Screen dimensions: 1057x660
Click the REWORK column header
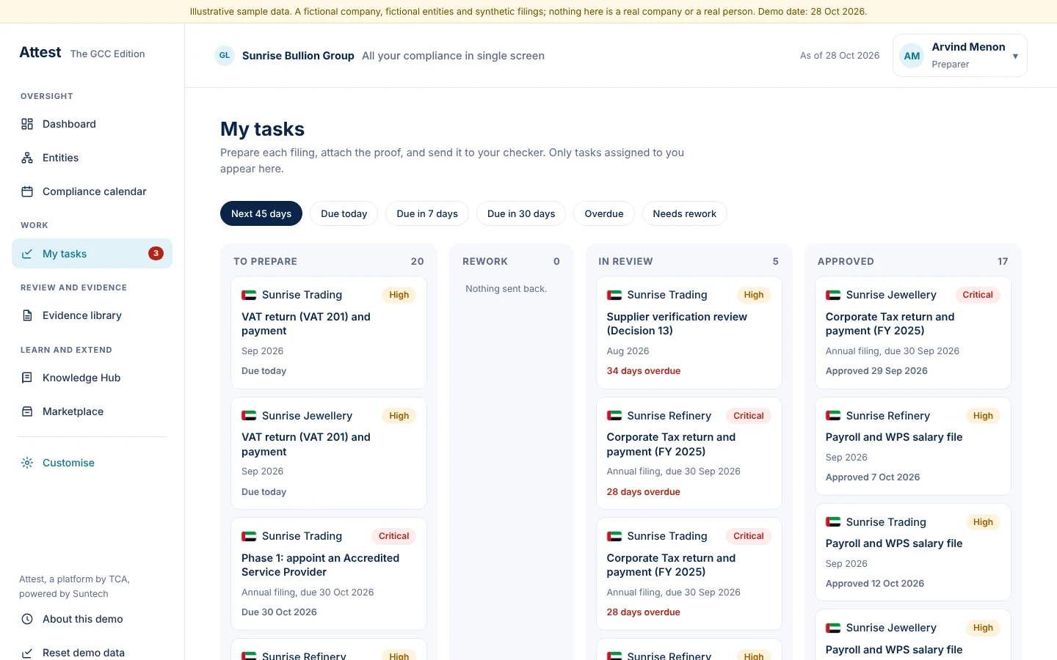pos(485,261)
